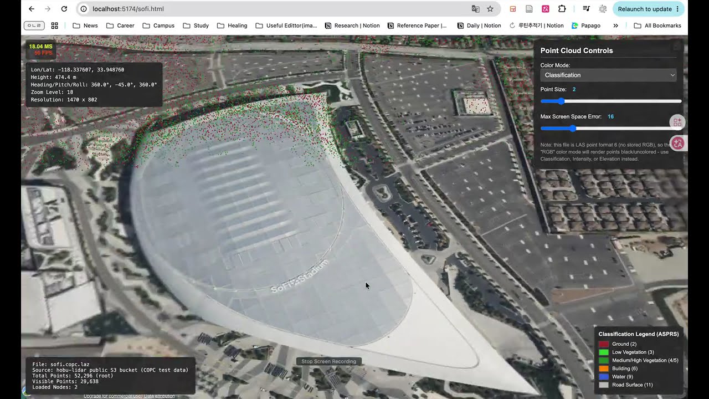
Task: Open the Extensions puzzle menu
Action: click(562, 9)
